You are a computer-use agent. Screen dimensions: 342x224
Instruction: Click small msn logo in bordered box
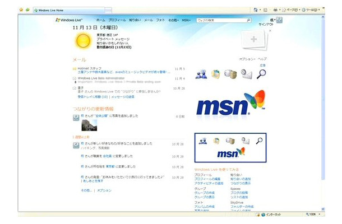pos(231,153)
